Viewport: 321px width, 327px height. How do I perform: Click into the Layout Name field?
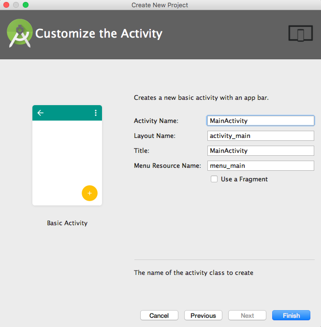261,136
